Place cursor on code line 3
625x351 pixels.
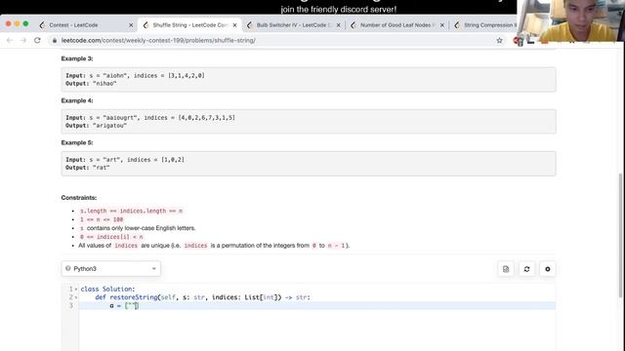[316, 305]
